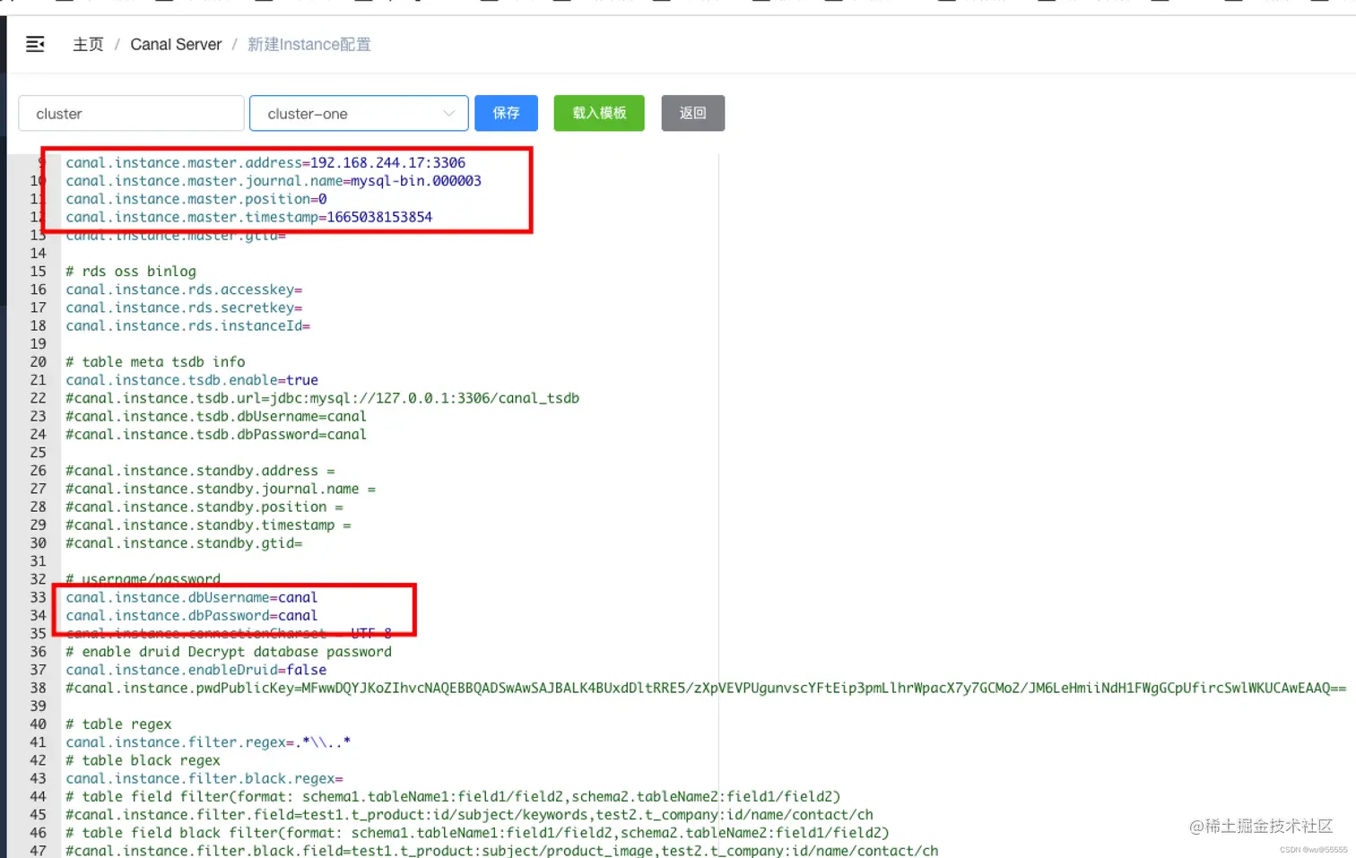Screen dimensions: 1356x858
Task: Click line canal.instance.dbUsername=canal
Action: point(192,597)
